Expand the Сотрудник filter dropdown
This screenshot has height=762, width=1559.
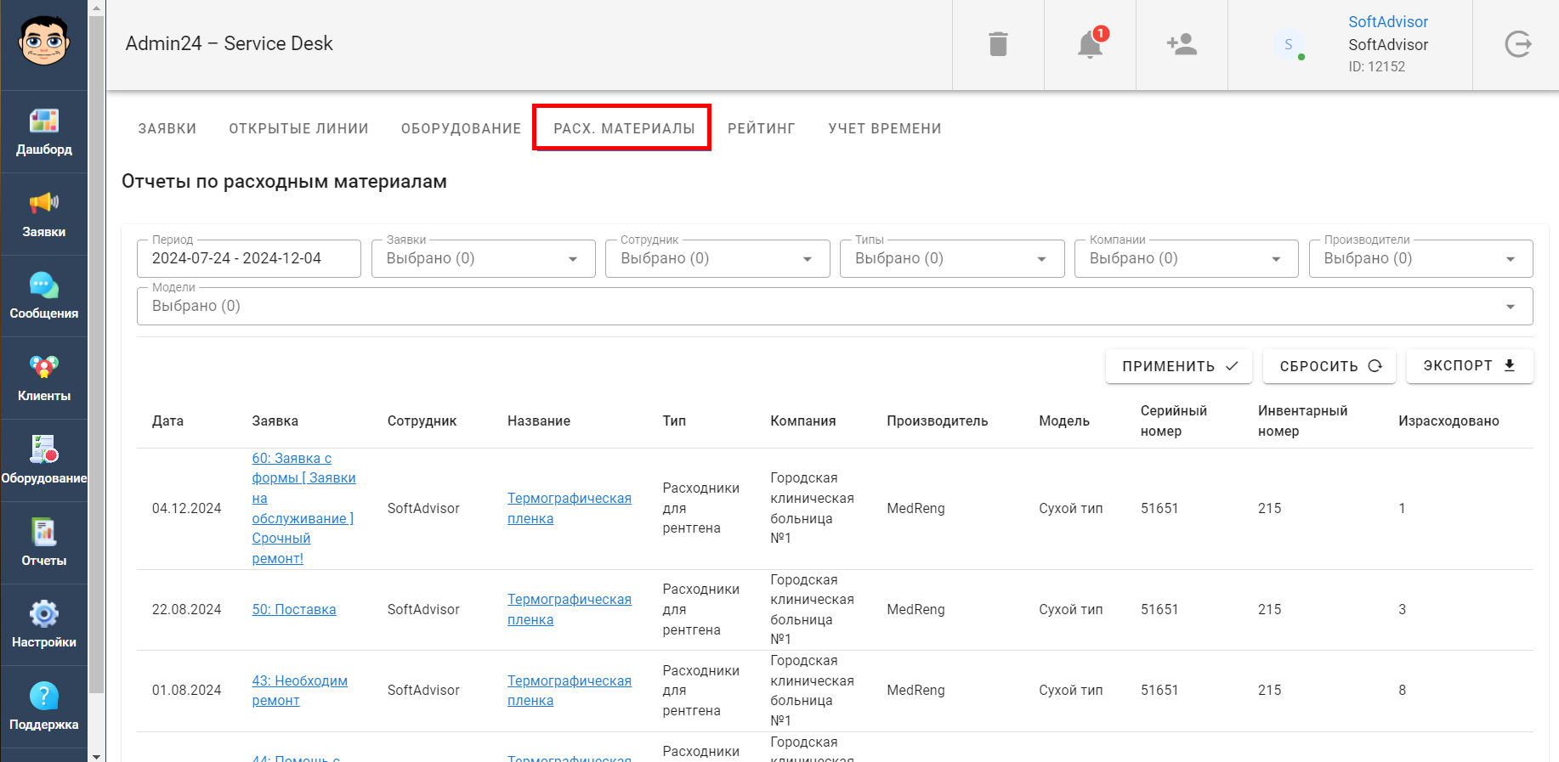tap(717, 258)
